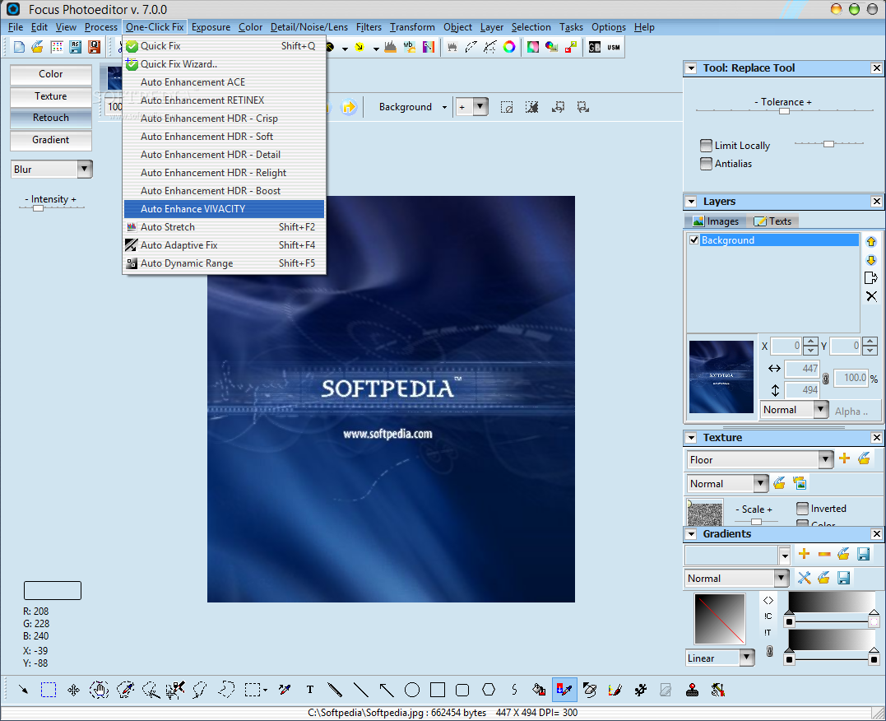
Task: Collapse the Tool: Replace Tool panel
Action: point(690,67)
